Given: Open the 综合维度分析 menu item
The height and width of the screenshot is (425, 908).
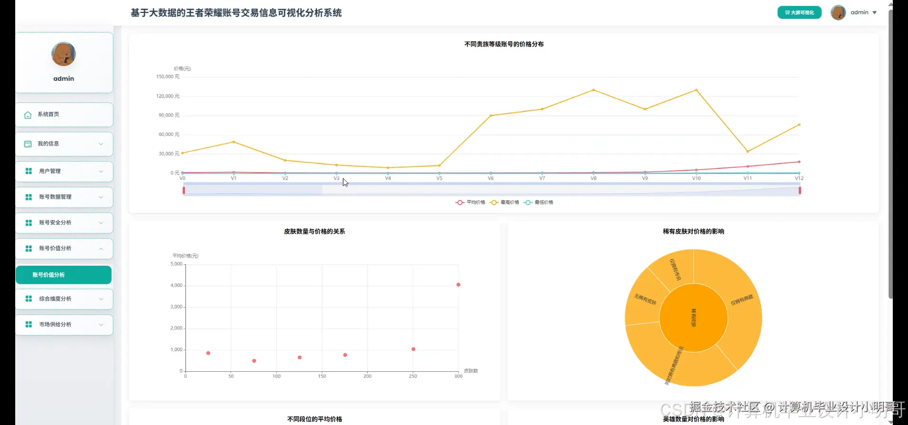Looking at the screenshot, I should 64,299.
